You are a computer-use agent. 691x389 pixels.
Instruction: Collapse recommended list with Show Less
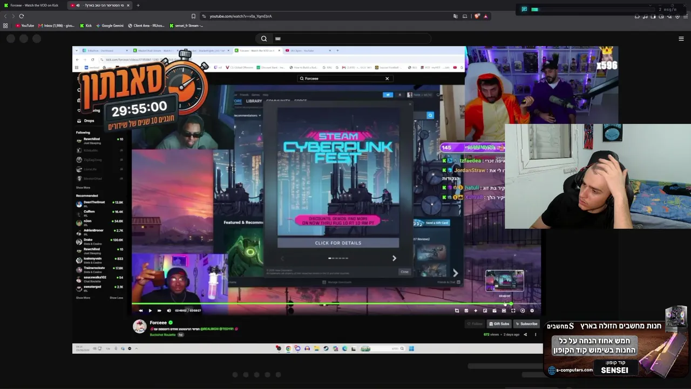(x=117, y=298)
